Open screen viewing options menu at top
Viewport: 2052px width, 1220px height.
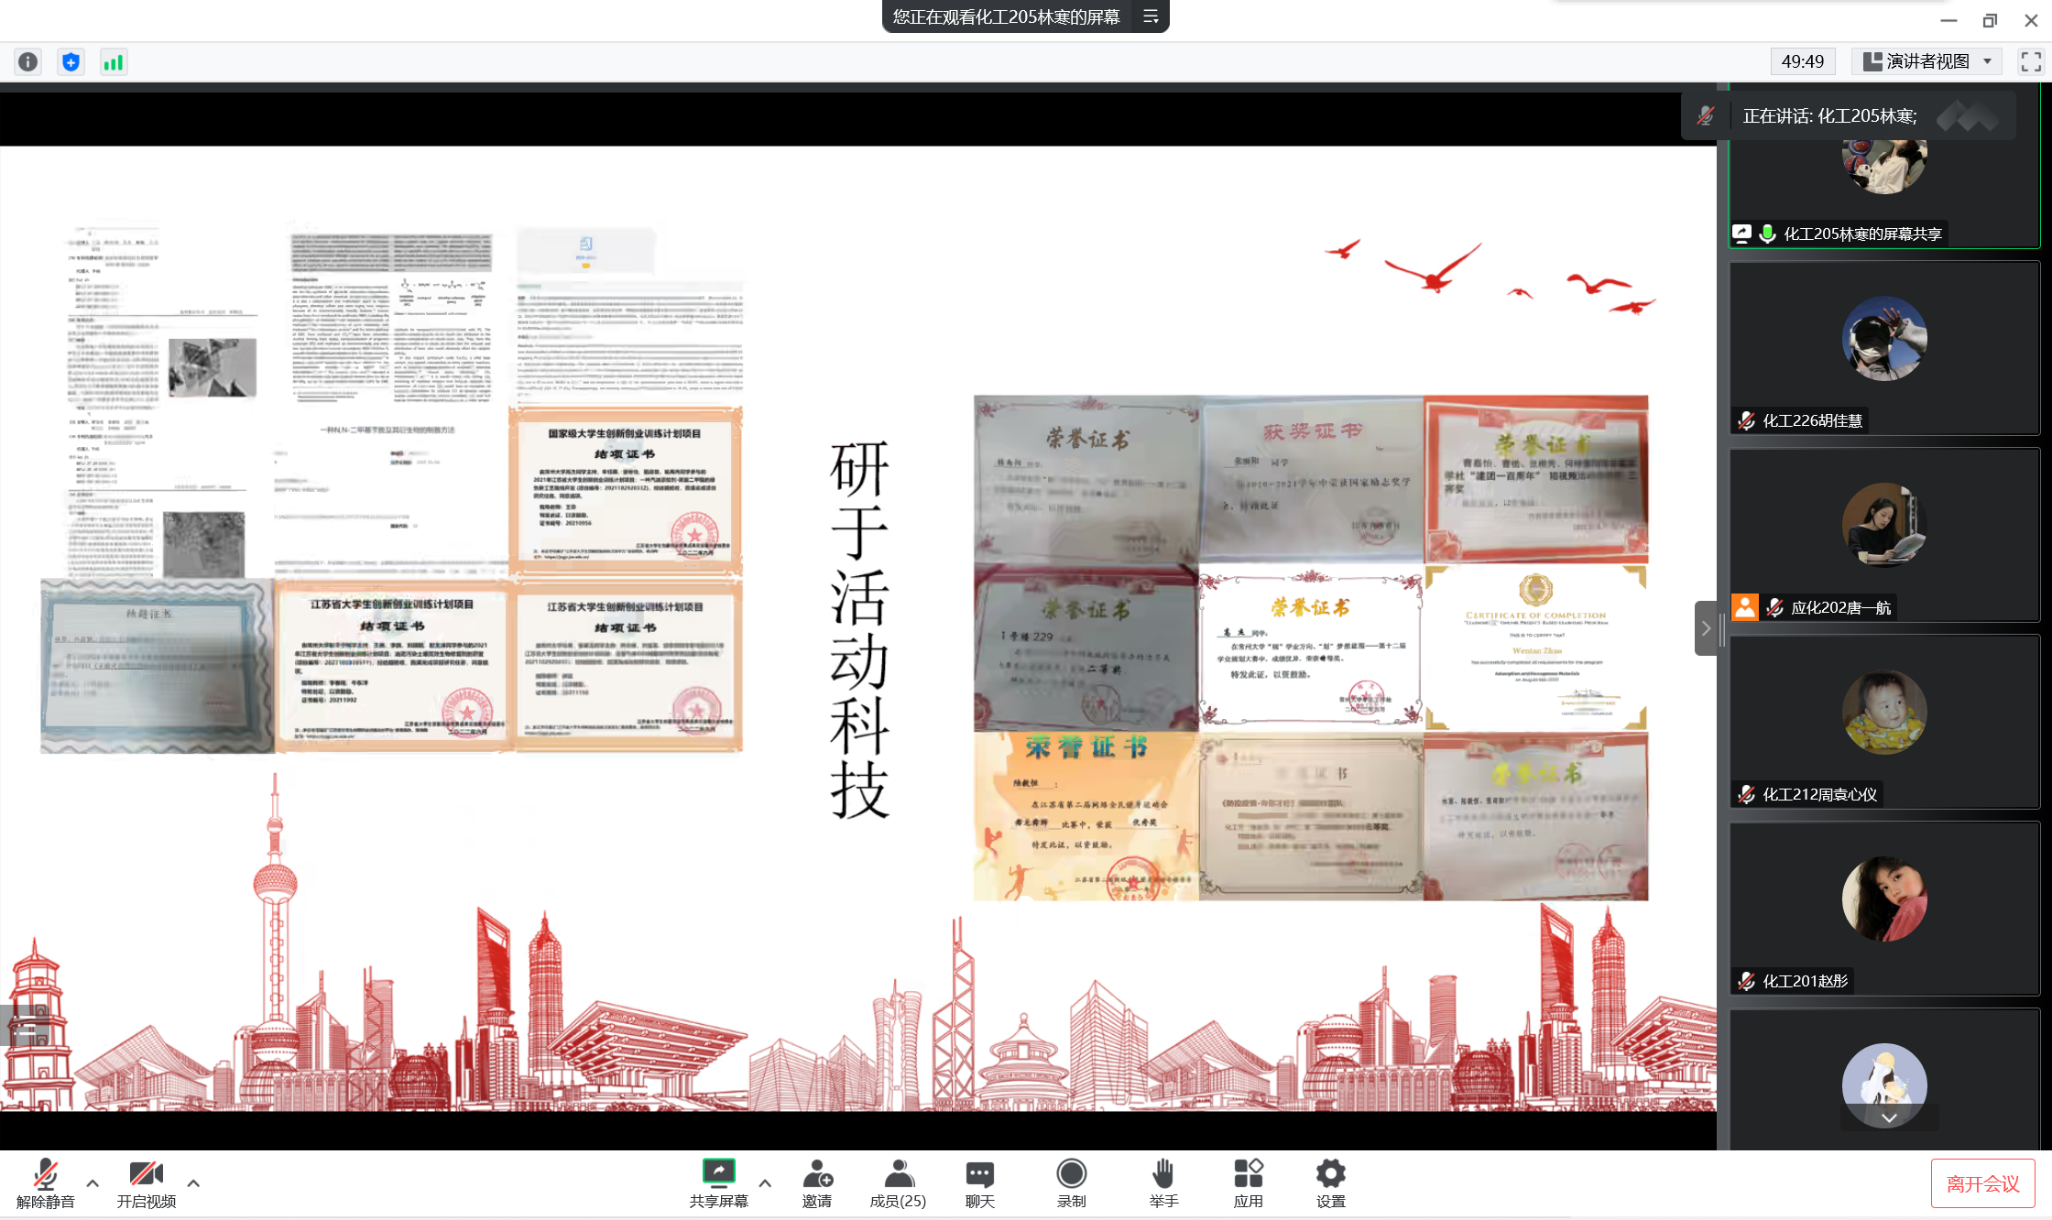click(x=1151, y=16)
